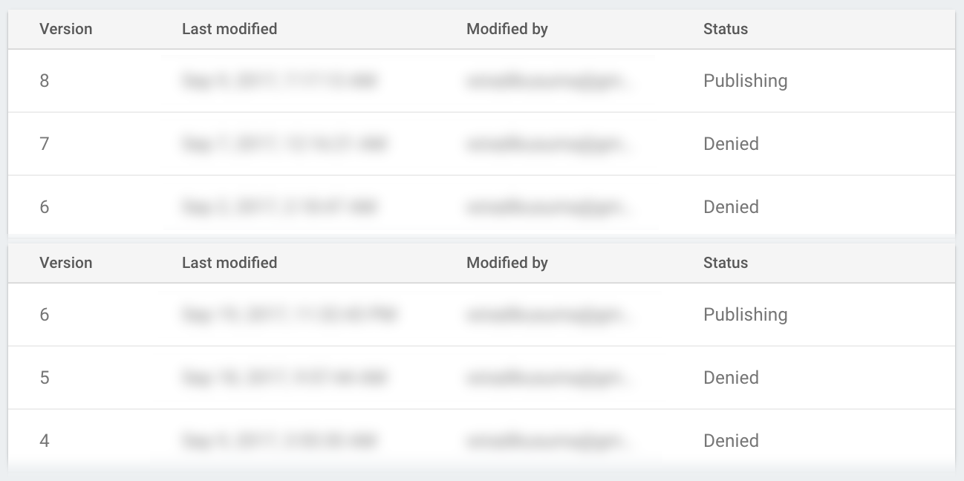The height and width of the screenshot is (481, 964).
Task: Open the denied version 6 row
Action: (x=45, y=207)
